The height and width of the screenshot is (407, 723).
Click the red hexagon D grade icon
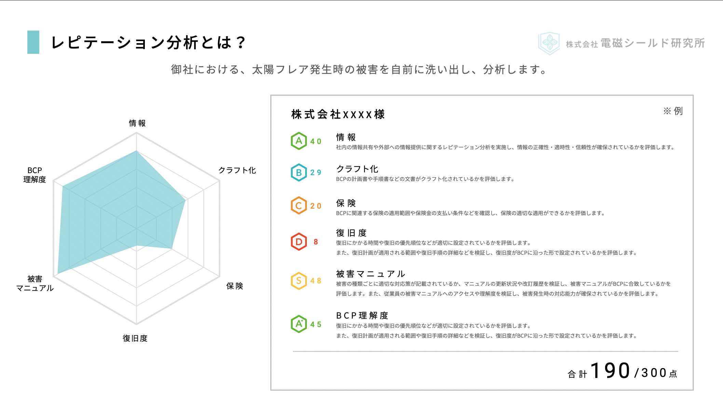299,242
